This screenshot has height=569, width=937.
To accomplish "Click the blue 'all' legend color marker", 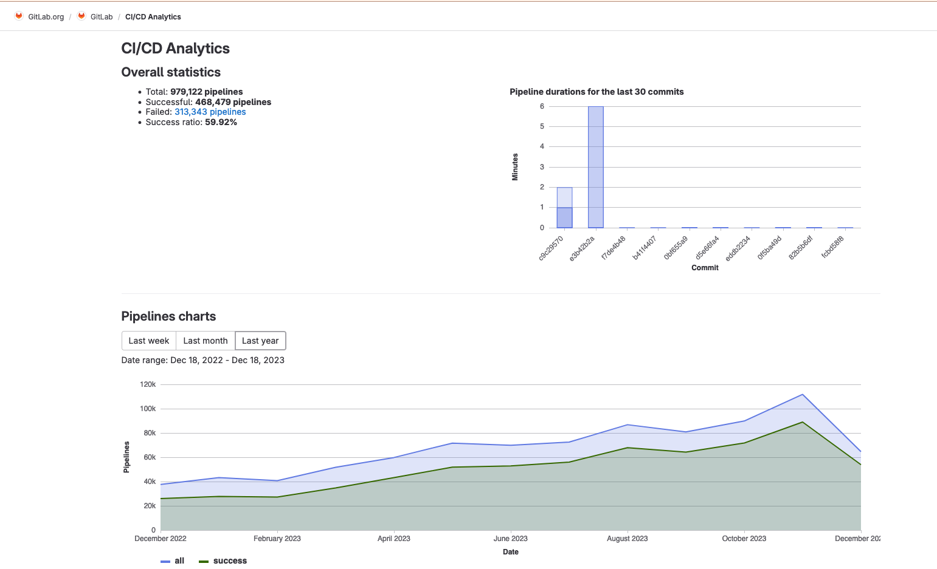I will 165,562.
